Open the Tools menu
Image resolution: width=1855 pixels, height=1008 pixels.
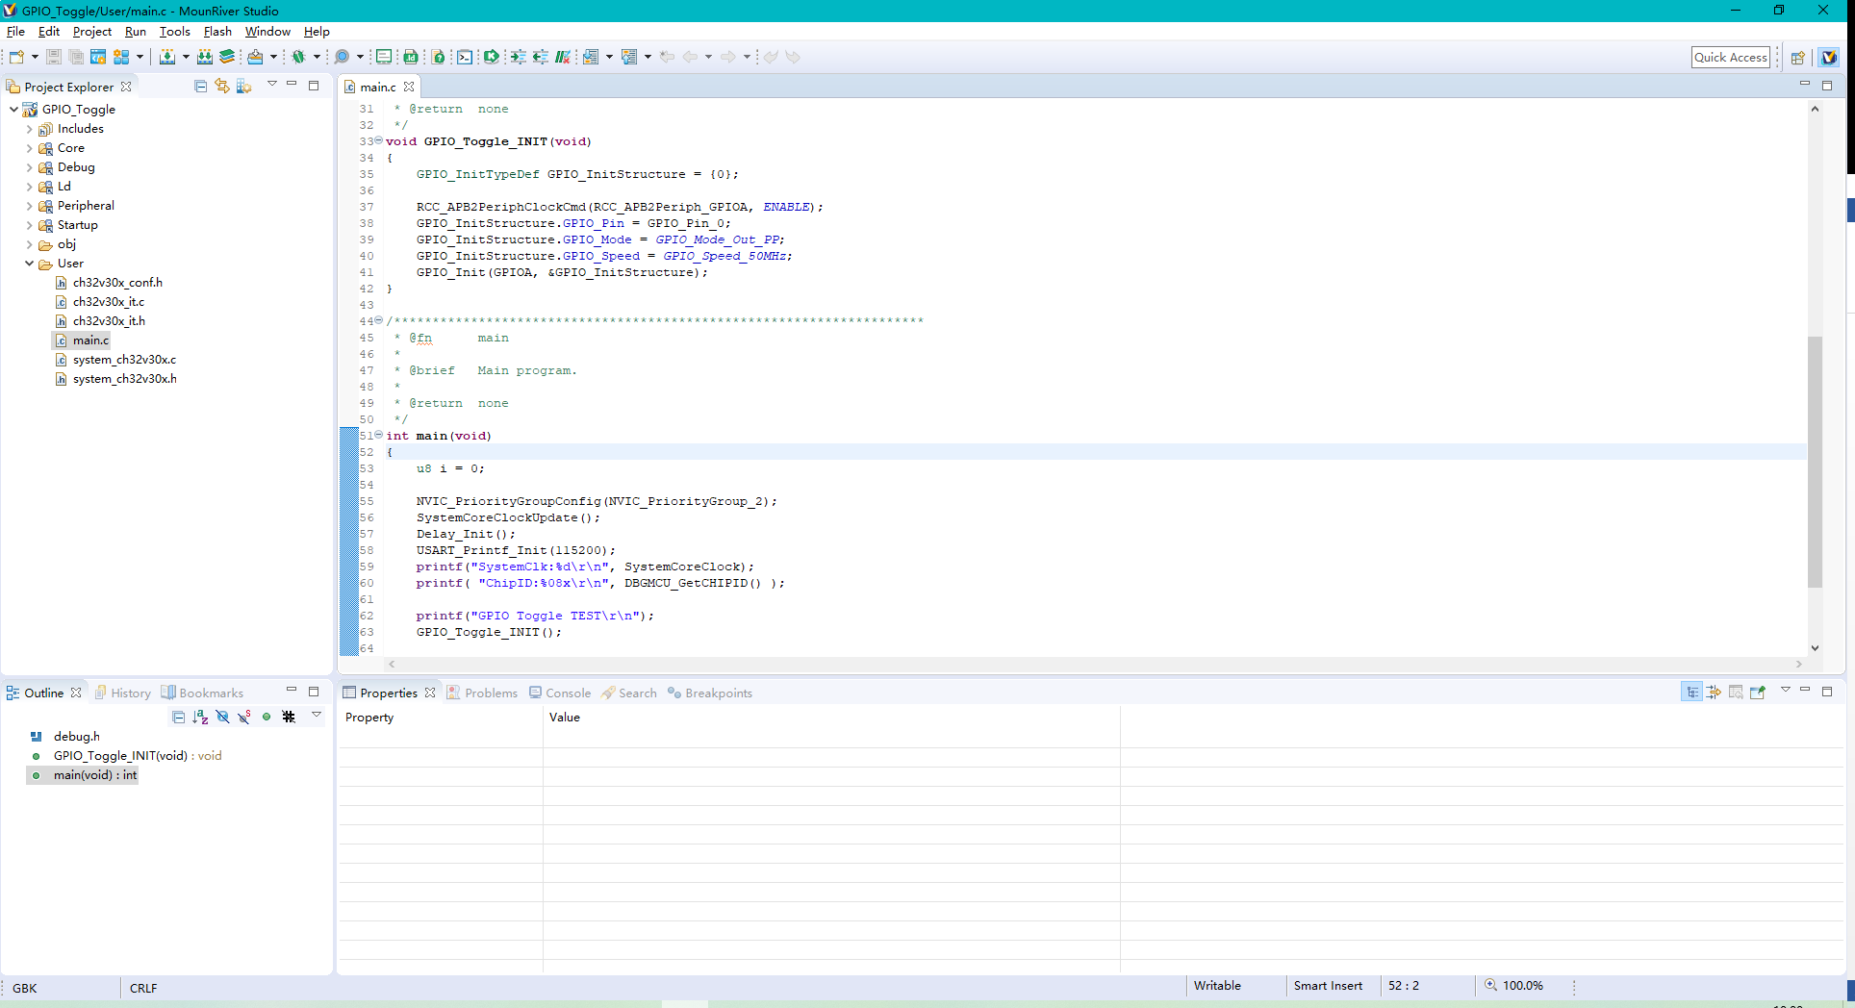coord(175,32)
